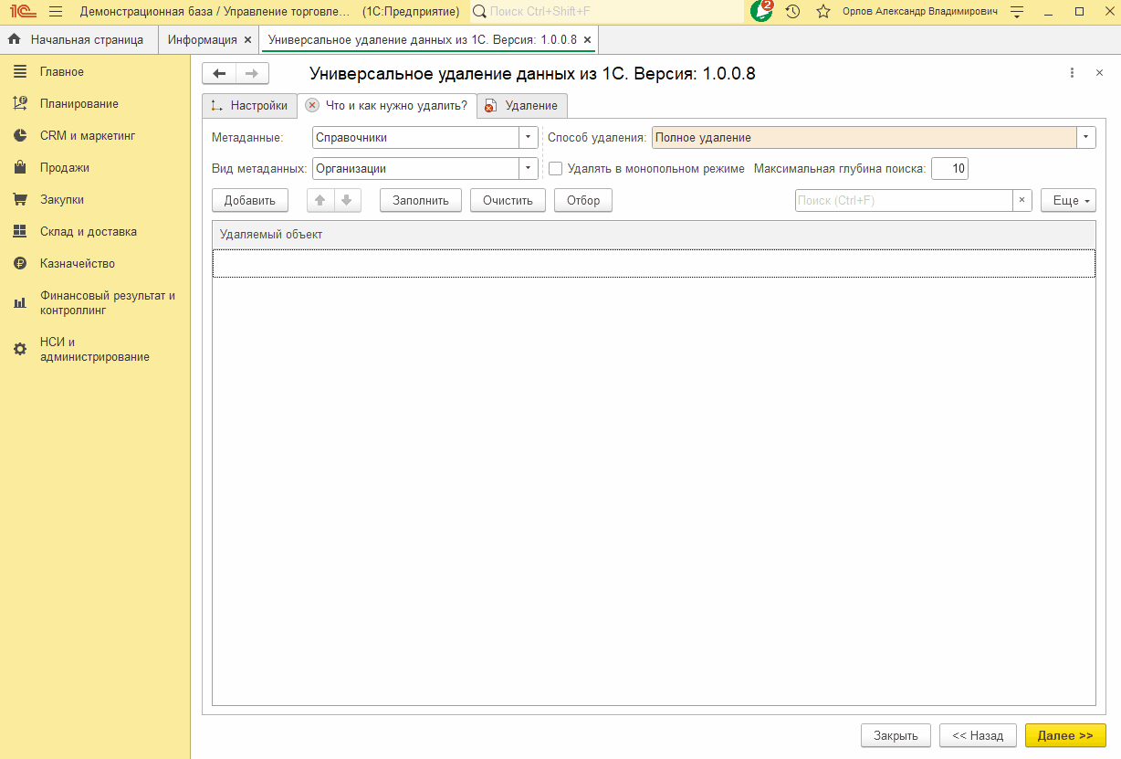
Task: Open the notifications bell icon
Action: point(761,11)
